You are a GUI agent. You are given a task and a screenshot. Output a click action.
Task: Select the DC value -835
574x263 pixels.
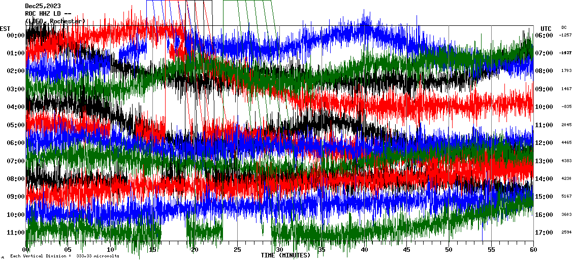(566, 107)
